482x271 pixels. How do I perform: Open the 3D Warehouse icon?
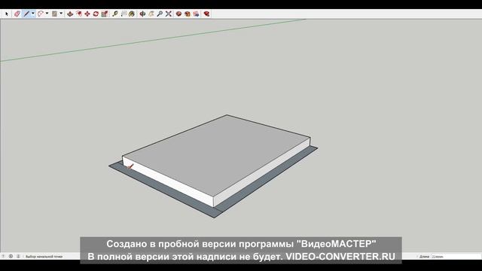coord(178,14)
